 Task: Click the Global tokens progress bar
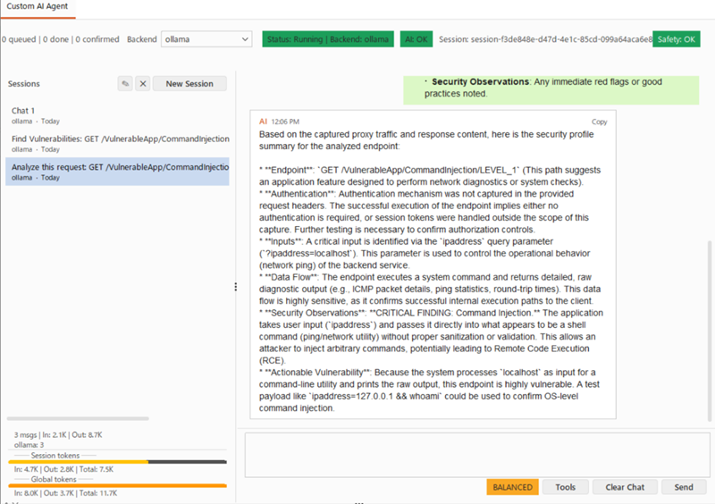point(117,486)
